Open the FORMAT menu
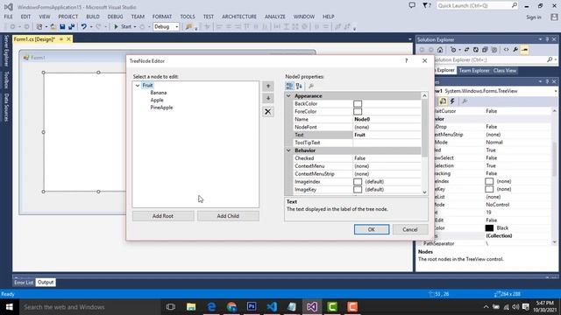The height and width of the screenshot is (315, 561). (162, 17)
